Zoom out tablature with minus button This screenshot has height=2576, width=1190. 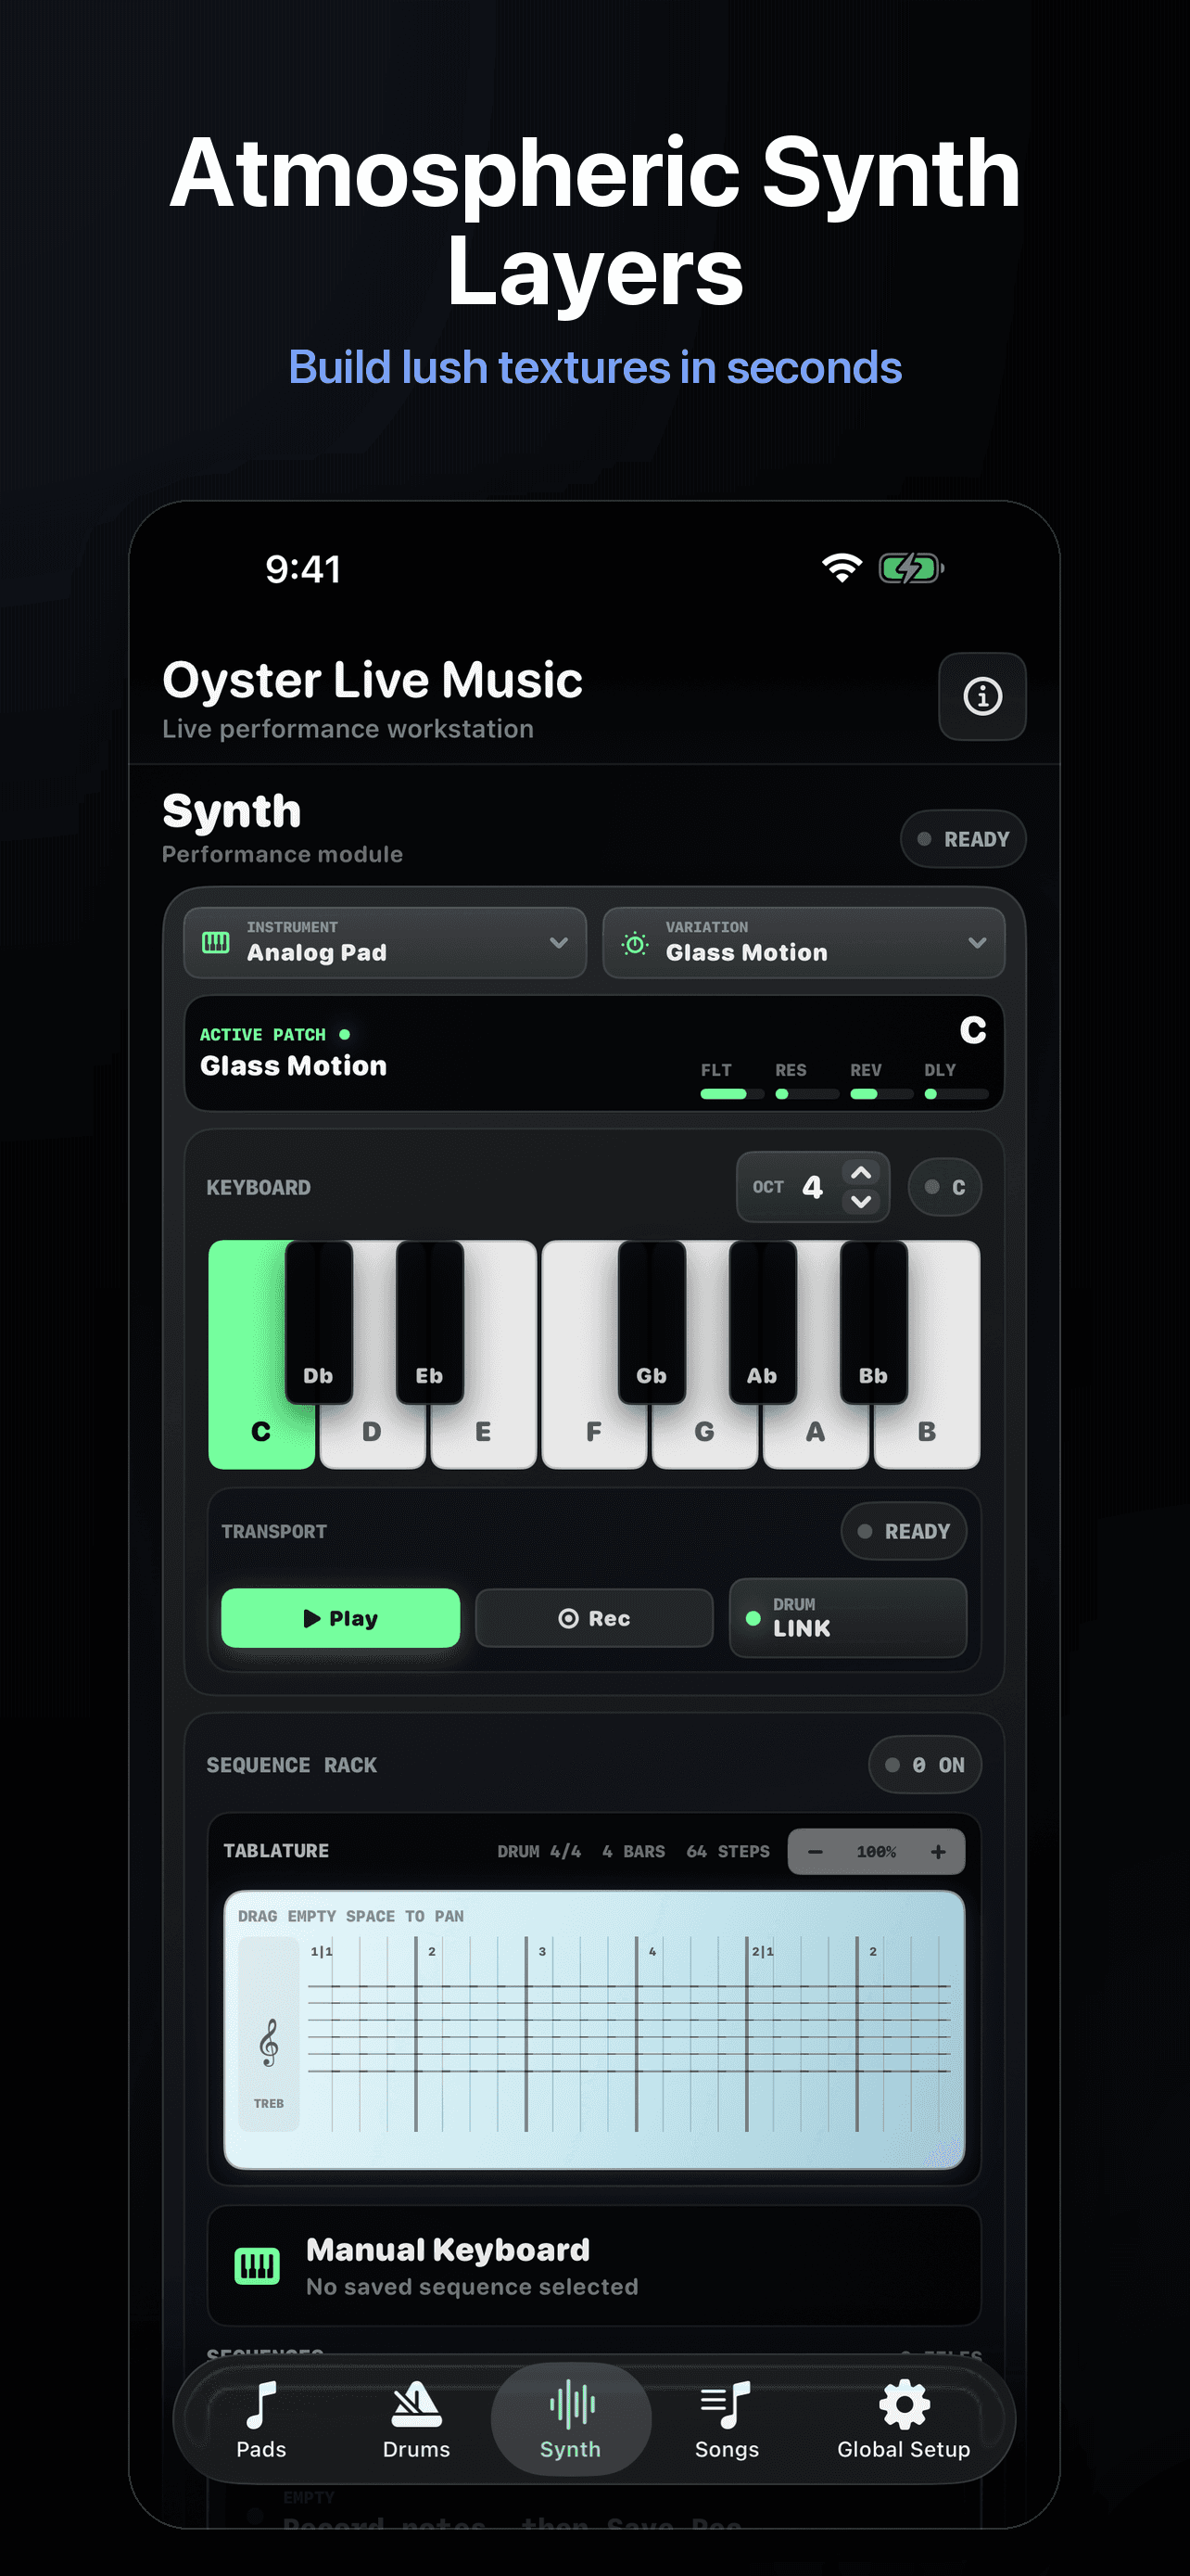pos(816,1852)
